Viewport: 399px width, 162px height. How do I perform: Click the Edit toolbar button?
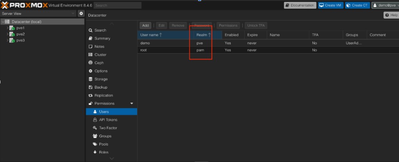[162, 25]
